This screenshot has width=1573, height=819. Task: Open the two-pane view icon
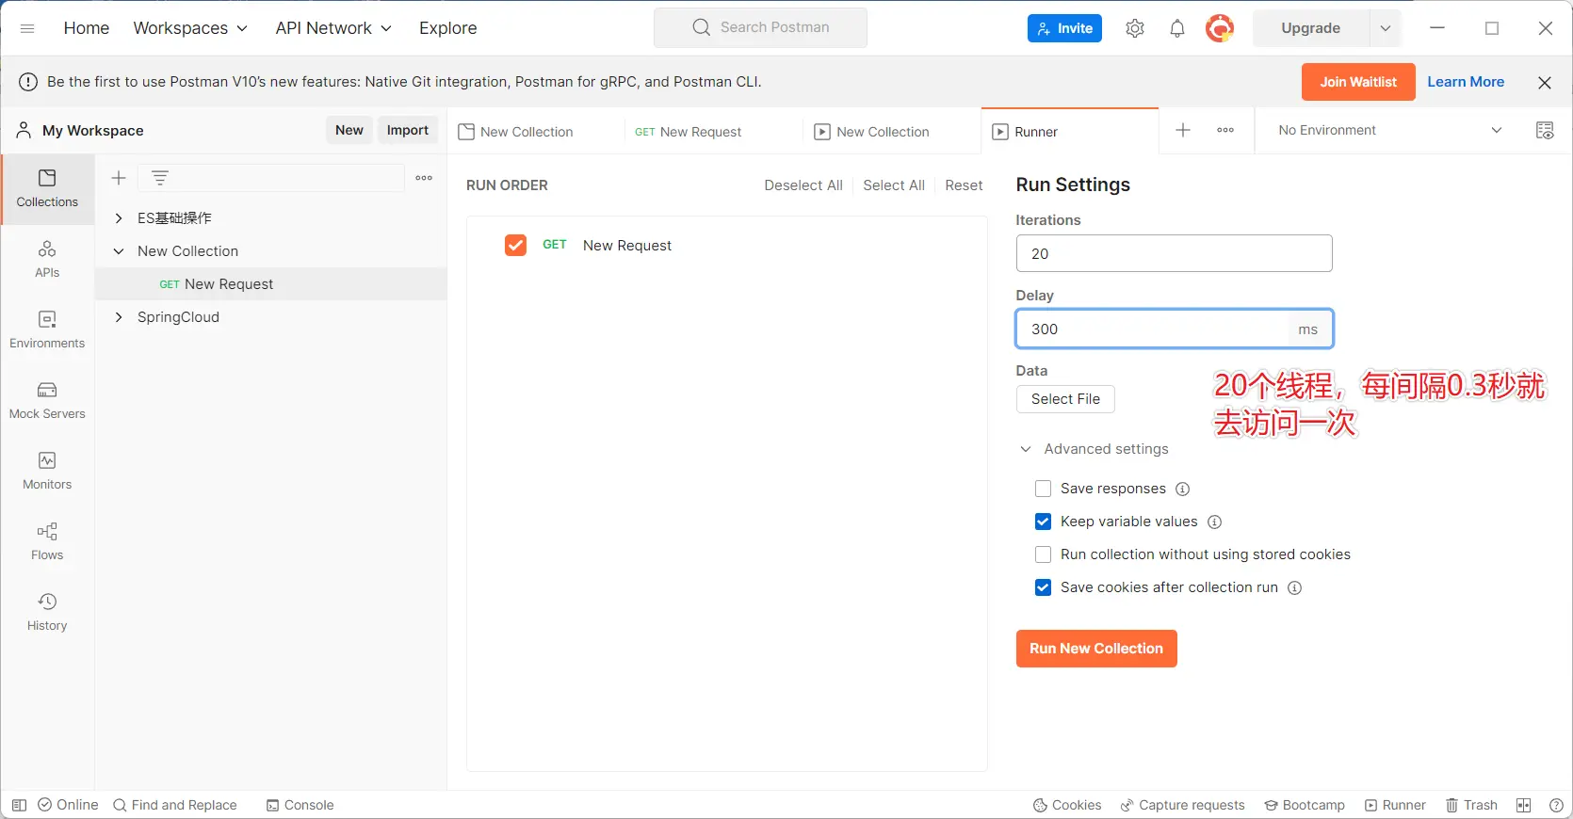point(1524,805)
